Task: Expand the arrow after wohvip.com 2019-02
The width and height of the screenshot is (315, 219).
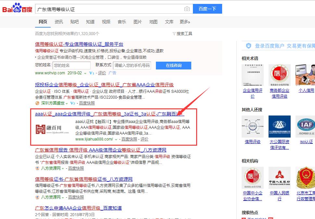Action: pos(85,73)
